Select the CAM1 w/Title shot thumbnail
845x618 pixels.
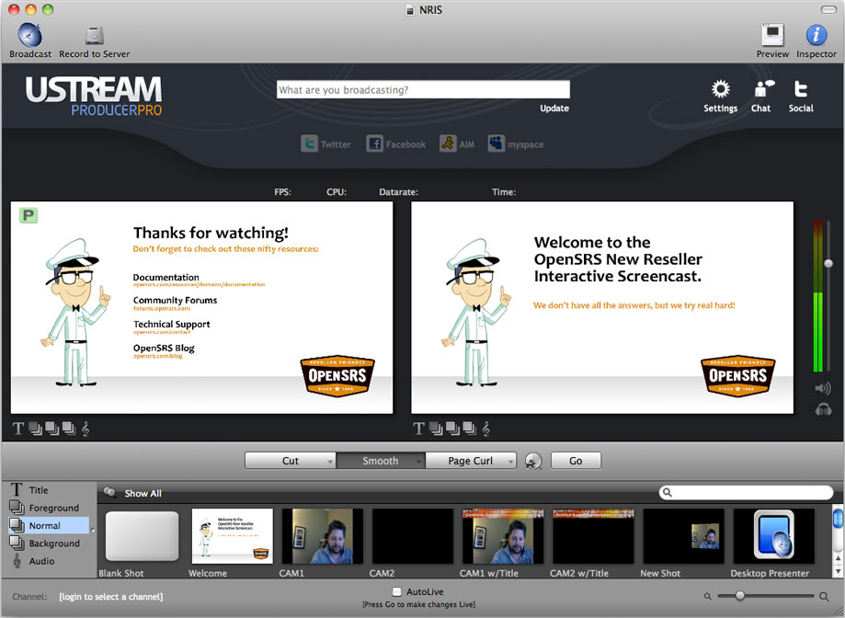point(503,536)
